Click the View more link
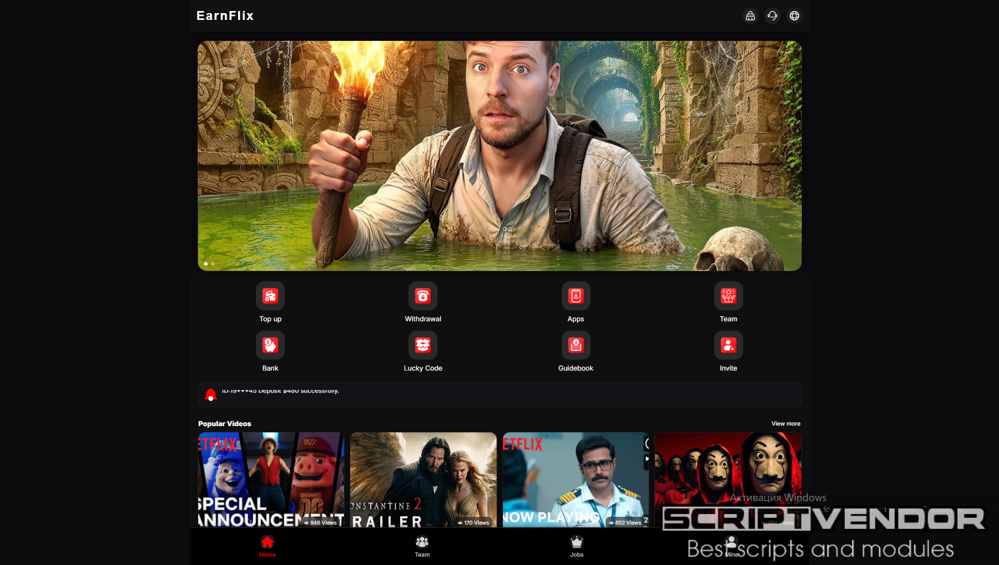Image resolution: width=999 pixels, height=565 pixels. coord(785,423)
